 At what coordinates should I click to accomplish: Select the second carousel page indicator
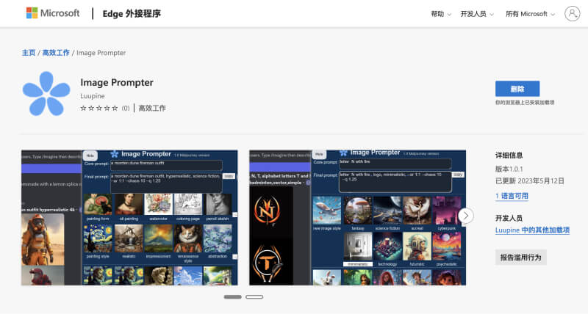pyautogui.click(x=254, y=296)
